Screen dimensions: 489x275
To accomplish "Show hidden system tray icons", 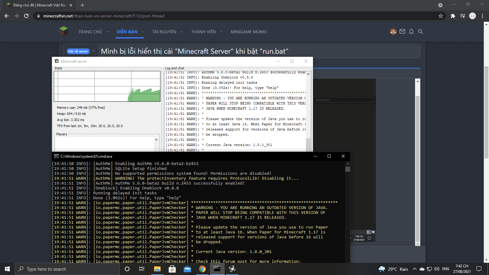I will [414, 269].
